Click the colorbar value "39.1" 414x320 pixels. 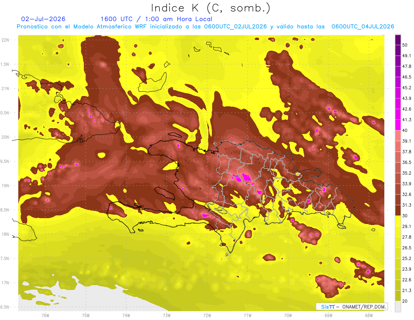406,141
